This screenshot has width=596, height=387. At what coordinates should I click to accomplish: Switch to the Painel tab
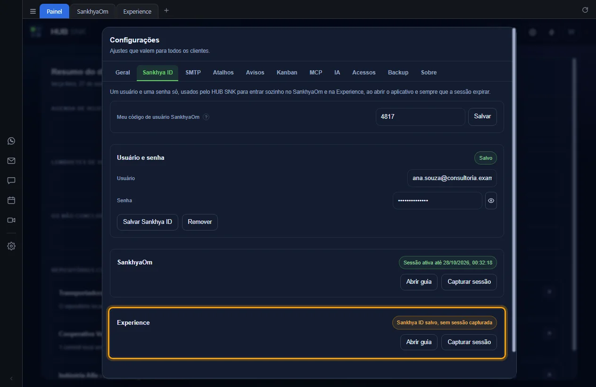pyautogui.click(x=54, y=11)
